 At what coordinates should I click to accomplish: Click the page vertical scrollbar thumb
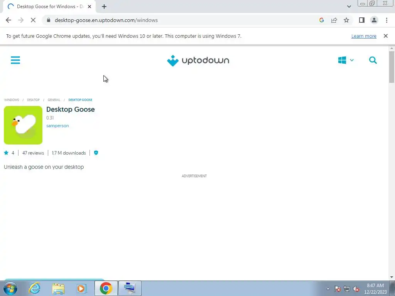pos(392,67)
